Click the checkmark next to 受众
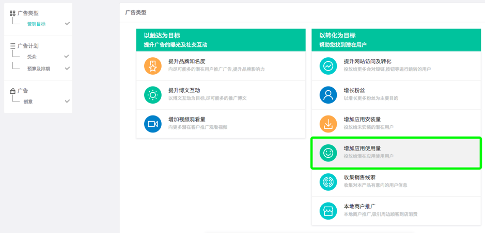 [67, 56]
